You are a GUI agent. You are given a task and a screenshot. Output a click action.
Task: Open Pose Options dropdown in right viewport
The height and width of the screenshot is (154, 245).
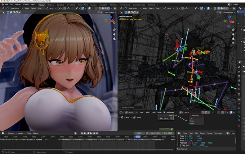(x=229, y=12)
